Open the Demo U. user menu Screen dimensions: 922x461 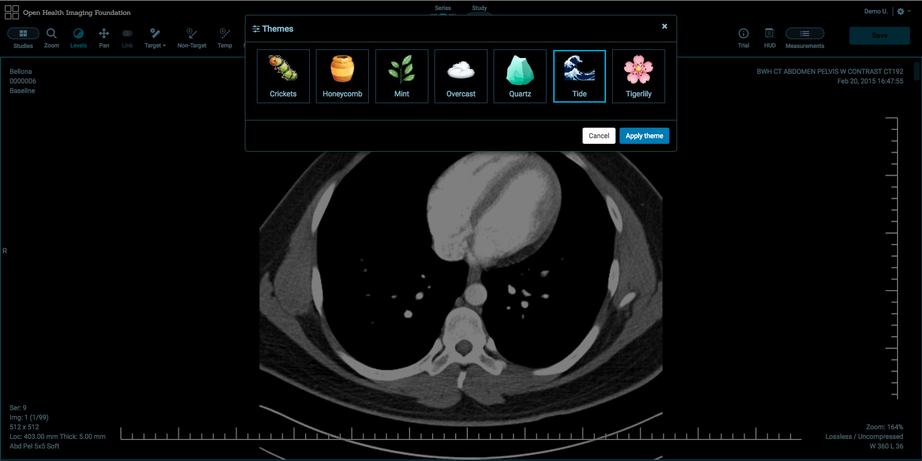(875, 12)
